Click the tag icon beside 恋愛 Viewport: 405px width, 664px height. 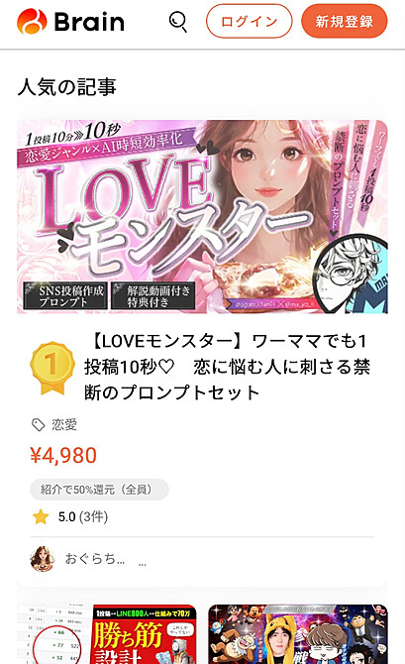pos(39,425)
